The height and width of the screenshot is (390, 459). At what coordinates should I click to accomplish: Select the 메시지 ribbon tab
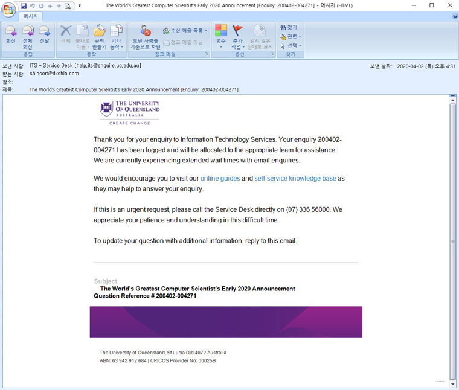coord(31,16)
